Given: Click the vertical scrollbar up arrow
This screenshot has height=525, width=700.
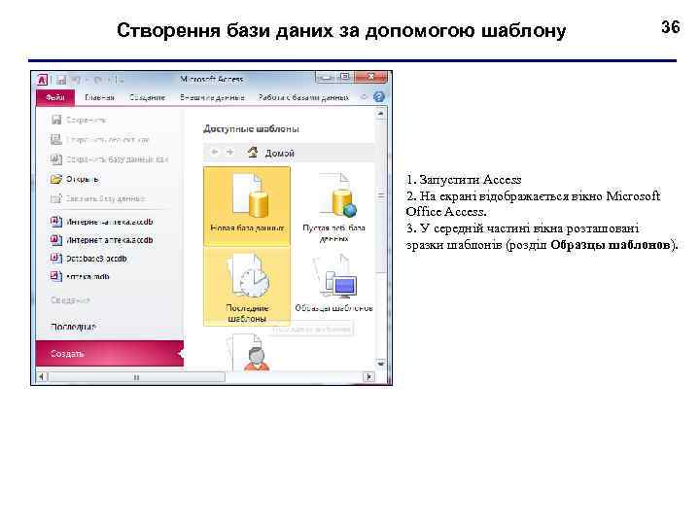Looking at the screenshot, I should (381, 114).
